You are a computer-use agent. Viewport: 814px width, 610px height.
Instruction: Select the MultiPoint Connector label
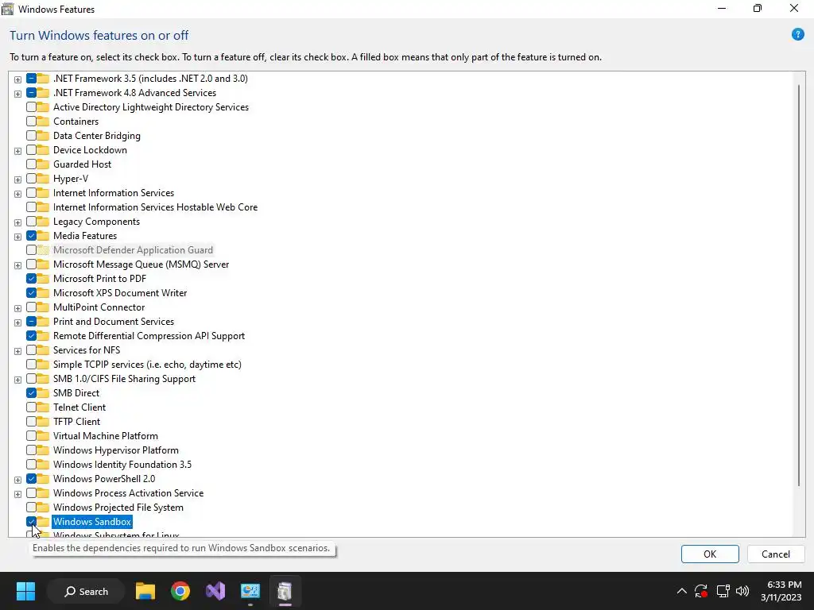coord(99,307)
